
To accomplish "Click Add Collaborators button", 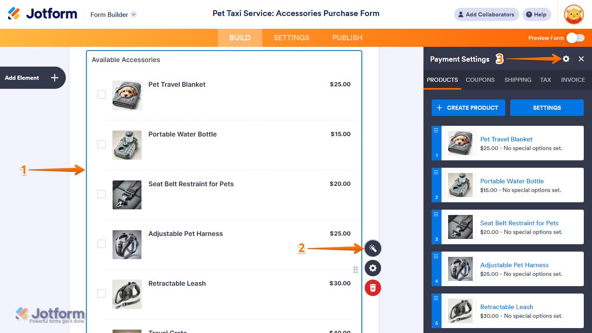I will coord(486,14).
